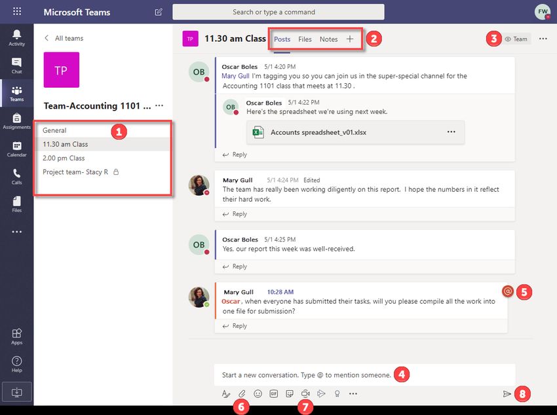This screenshot has width=557, height=415.
Task: Send praise with the badge icon
Action: 337,393
